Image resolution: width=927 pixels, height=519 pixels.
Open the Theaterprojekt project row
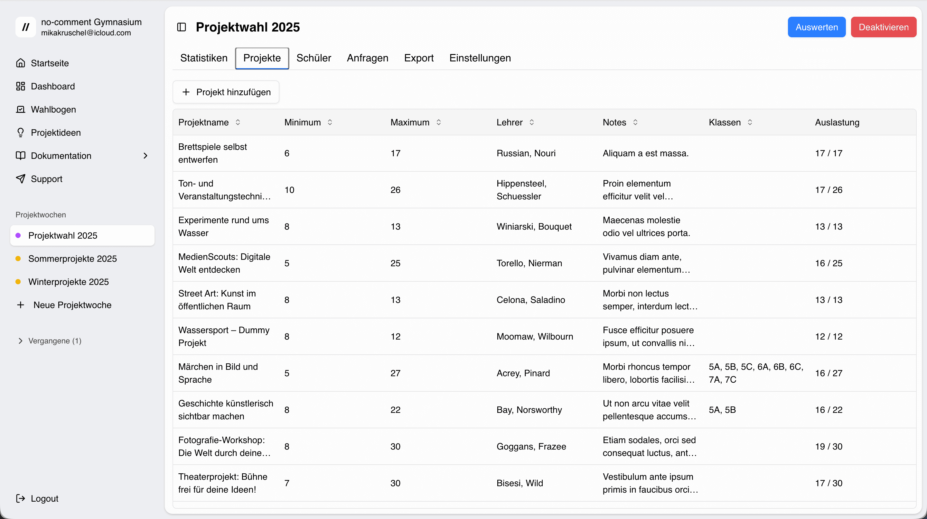tap(545, 483)
